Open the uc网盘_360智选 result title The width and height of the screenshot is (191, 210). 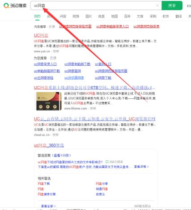pyautogui.click(x=49, y=145)
